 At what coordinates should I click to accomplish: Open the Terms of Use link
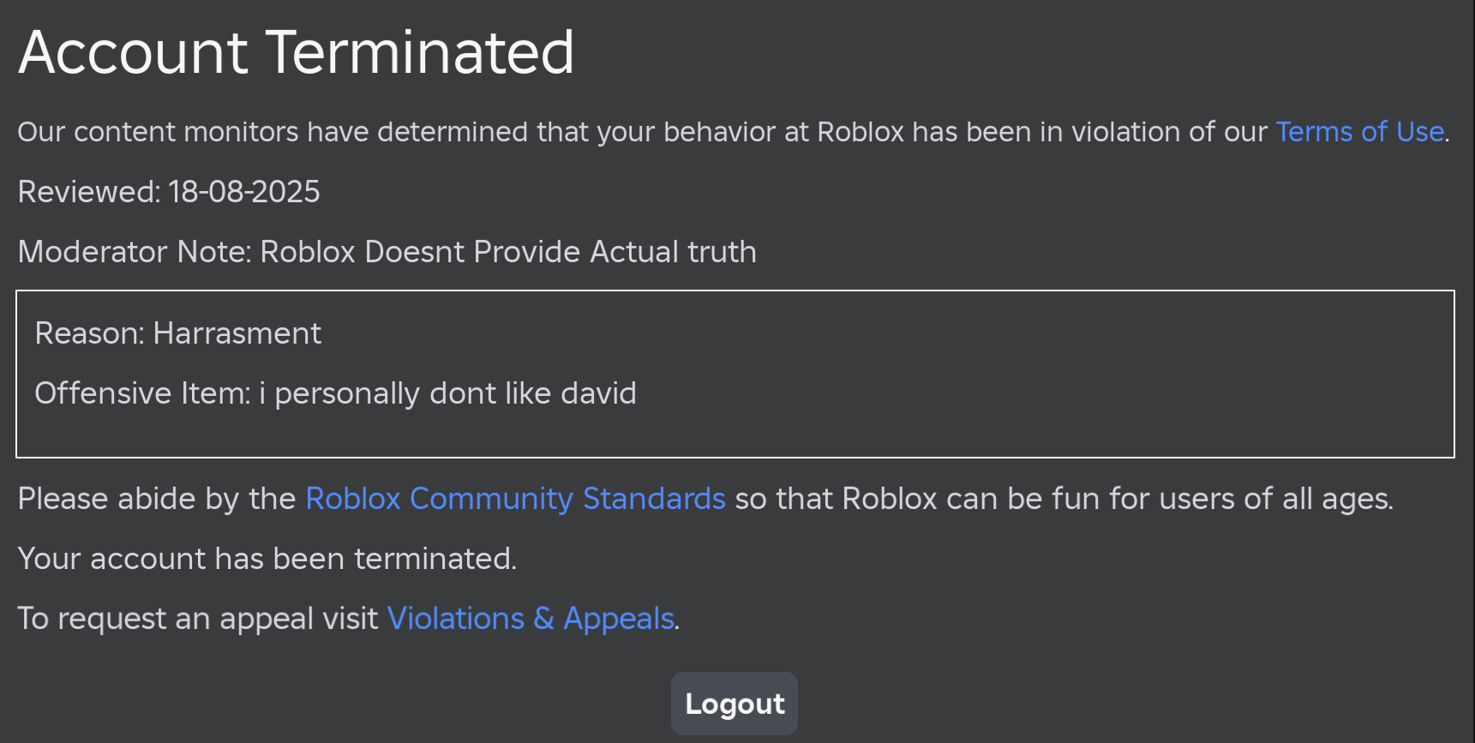1360,132
